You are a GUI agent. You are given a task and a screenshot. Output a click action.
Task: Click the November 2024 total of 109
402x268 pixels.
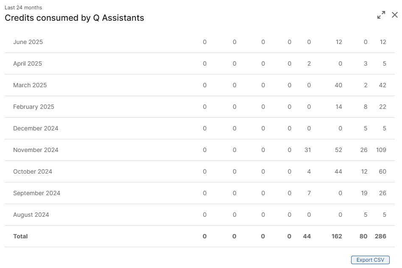(381, 150)
